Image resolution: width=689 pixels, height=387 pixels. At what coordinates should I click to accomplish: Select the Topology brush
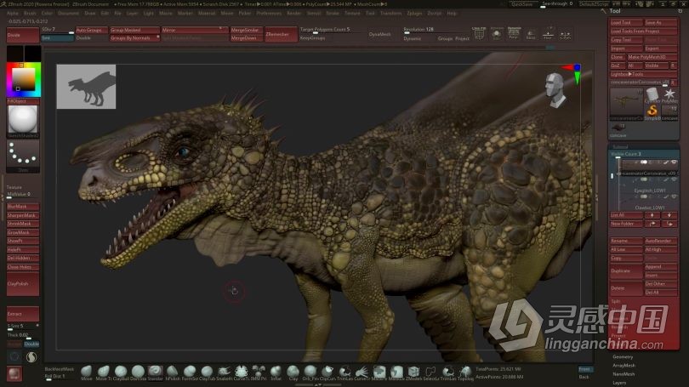pyautogui.click(x=466, y=373)
